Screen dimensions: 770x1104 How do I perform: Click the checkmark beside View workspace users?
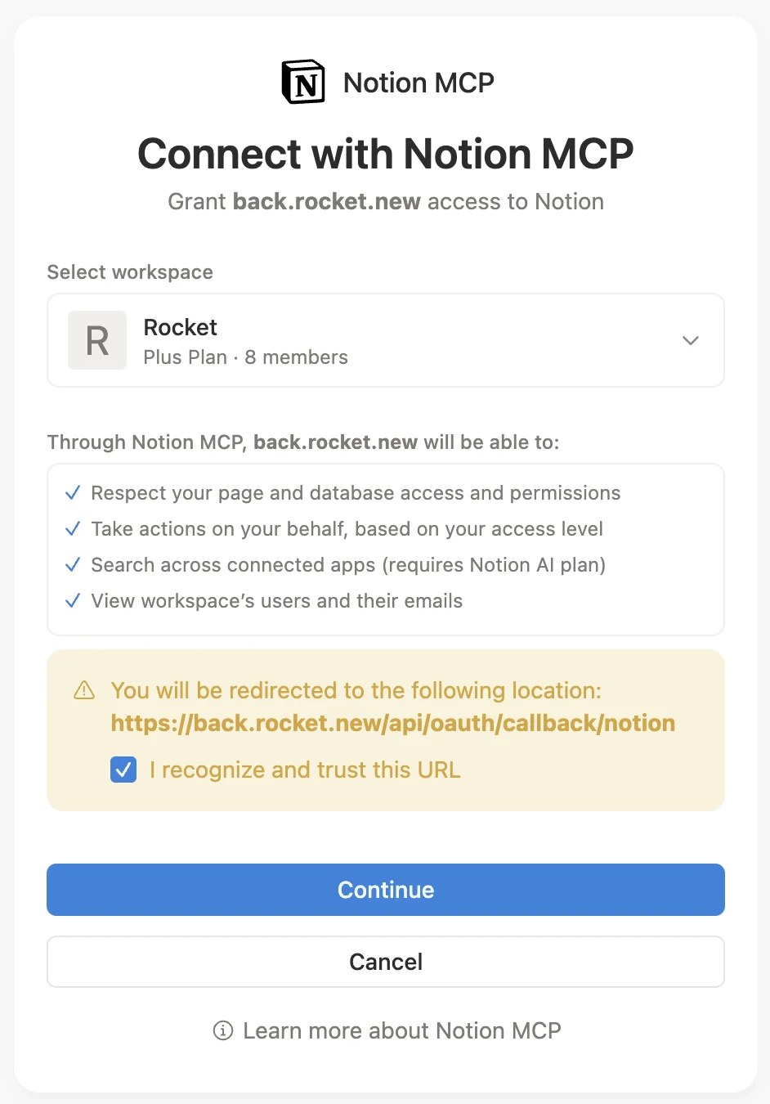72,600
